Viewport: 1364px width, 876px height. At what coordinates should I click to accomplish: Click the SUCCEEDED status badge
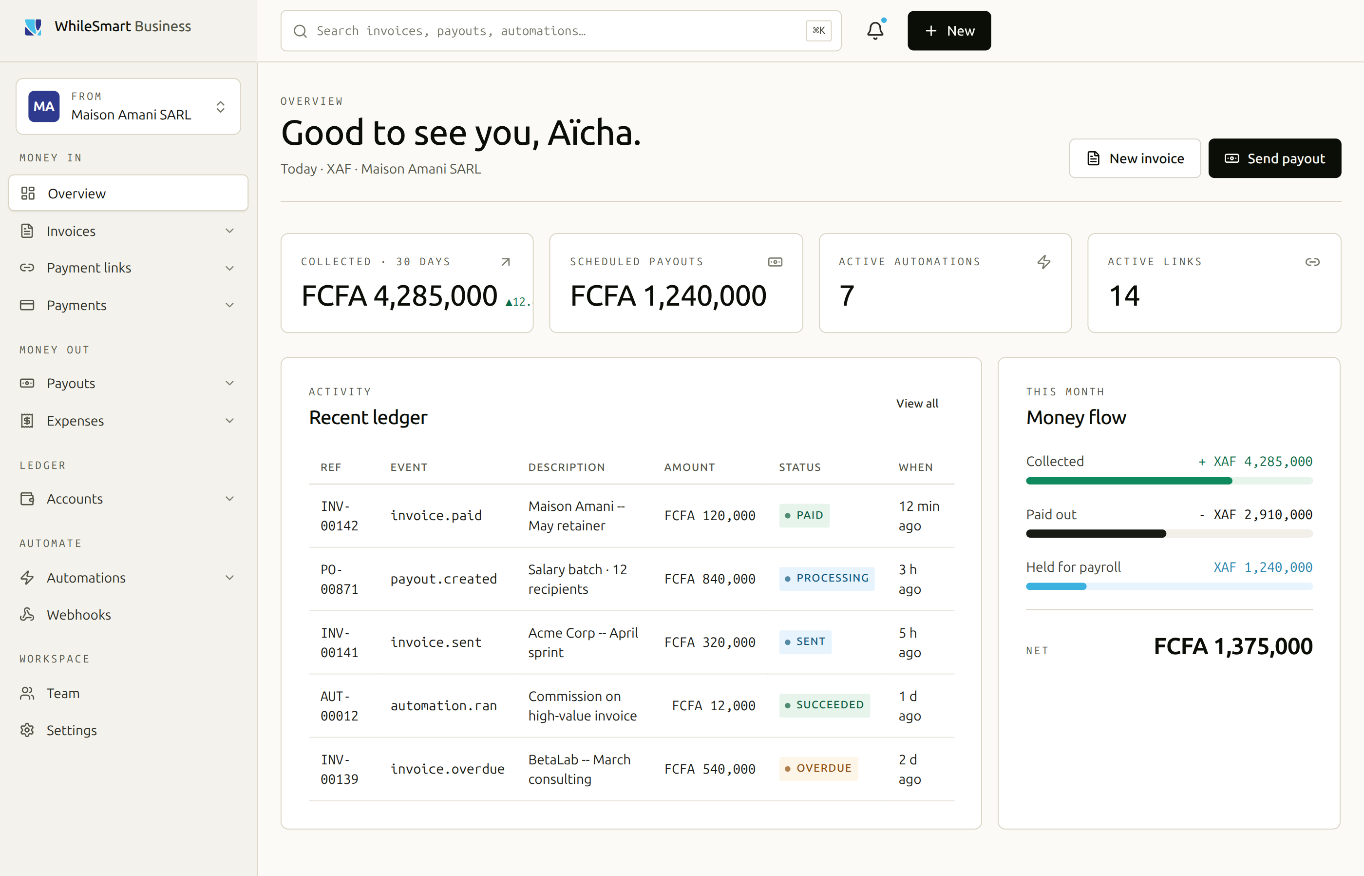[x=825, y=705]
